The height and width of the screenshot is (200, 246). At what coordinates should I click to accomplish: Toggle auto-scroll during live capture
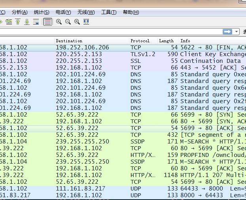click(x=36, y=22)
